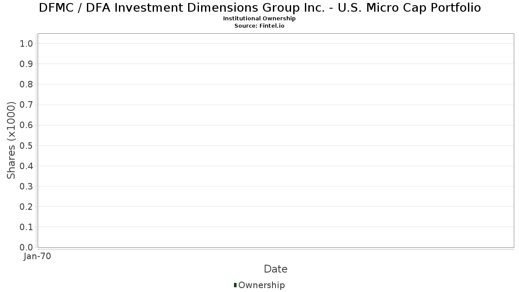Click the center of the empty plot area
519x292 pixels.
(x=276, y=140)
